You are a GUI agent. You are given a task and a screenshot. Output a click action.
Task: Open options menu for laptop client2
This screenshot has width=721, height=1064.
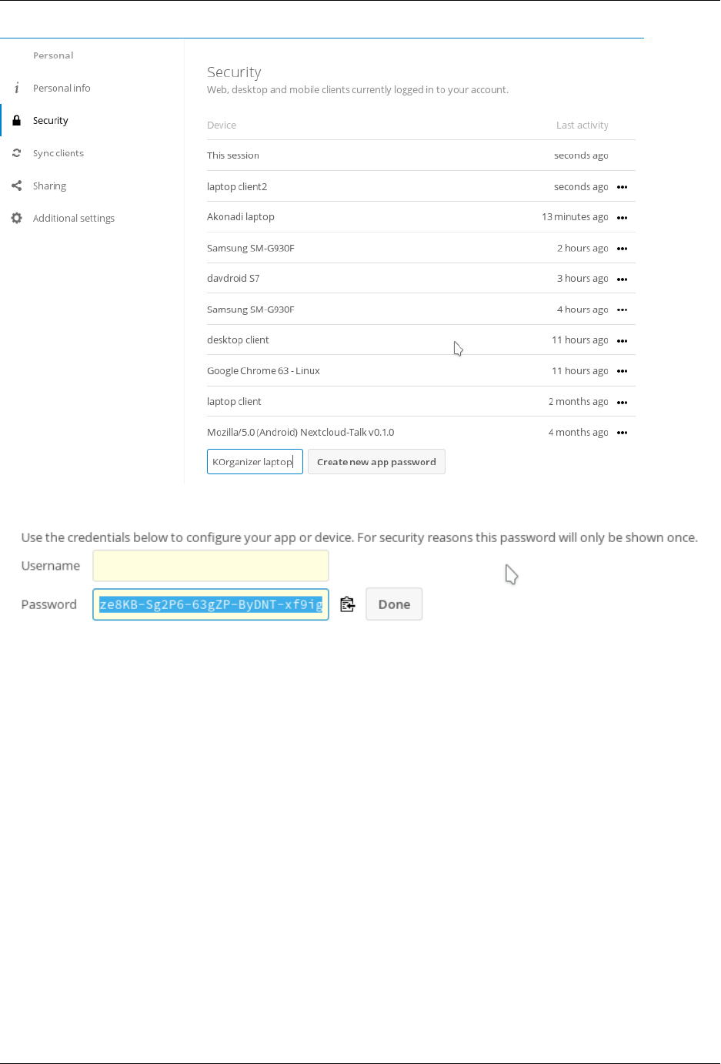coord(623,187)
